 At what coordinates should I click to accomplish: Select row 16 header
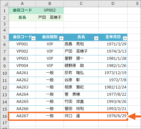[5, 116]
